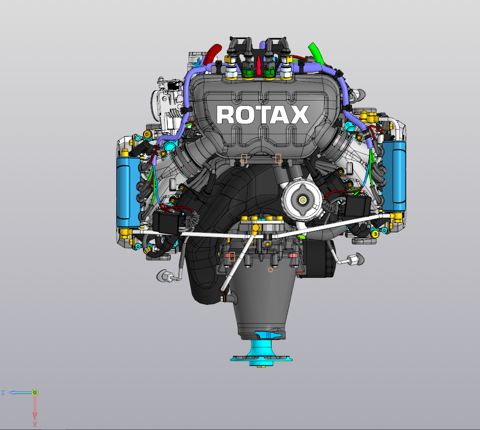The width and height of the screenshot is (480, 430).
Task: Select the ROTAX lettering on the airbox
Action: point(262,115)
